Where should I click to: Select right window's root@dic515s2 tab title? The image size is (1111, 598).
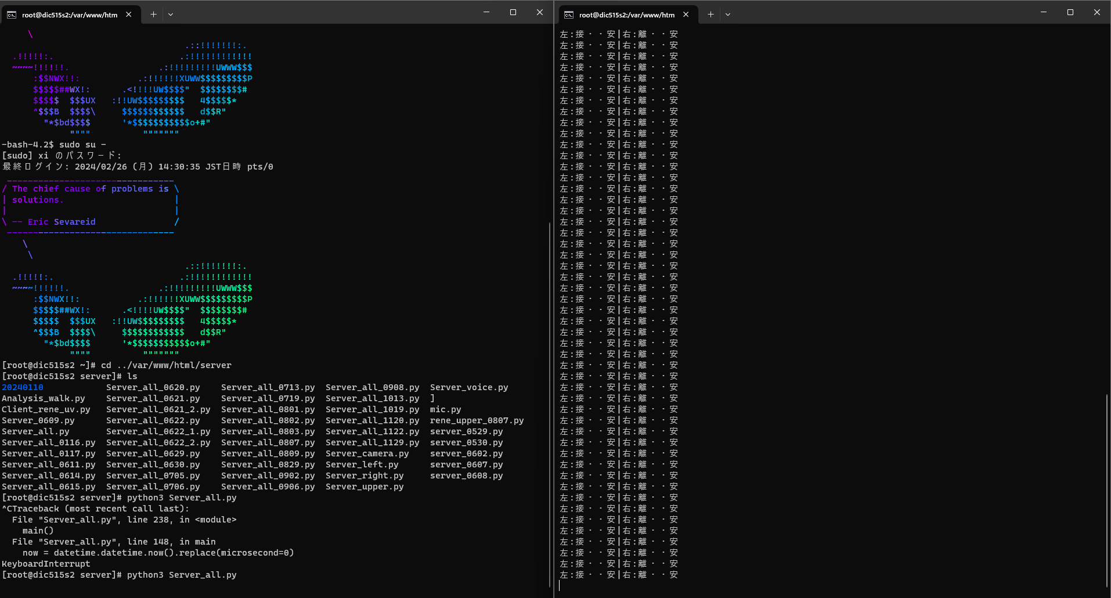coord(627,15)
